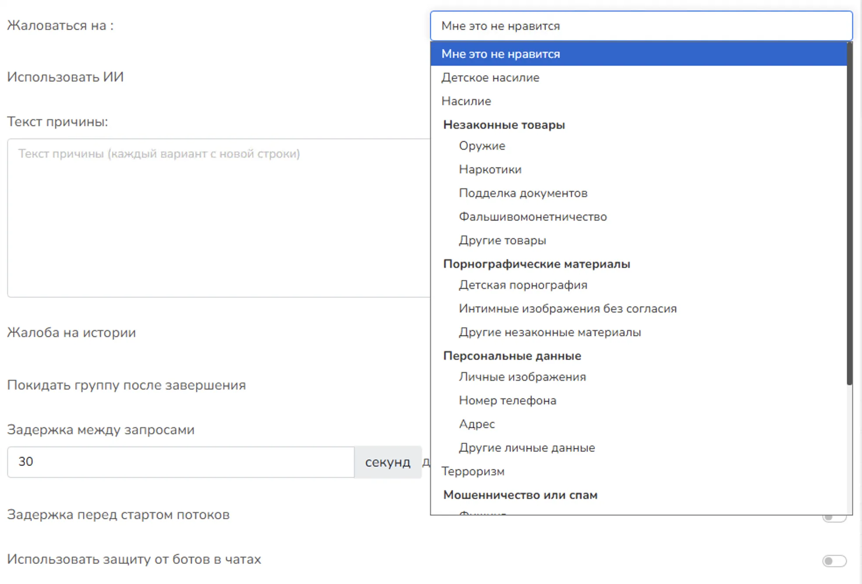Select "Оружие" under Незаконные товары
Image resolution: width=862 pixels, height=584 pixels.
pos(482,146)
